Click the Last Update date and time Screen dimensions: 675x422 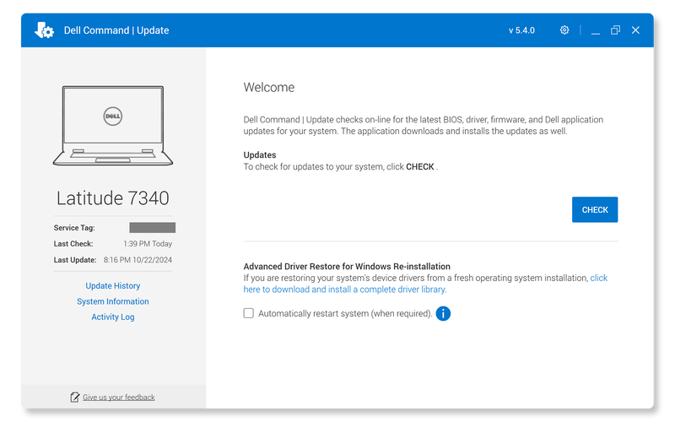tap(138, 260)
